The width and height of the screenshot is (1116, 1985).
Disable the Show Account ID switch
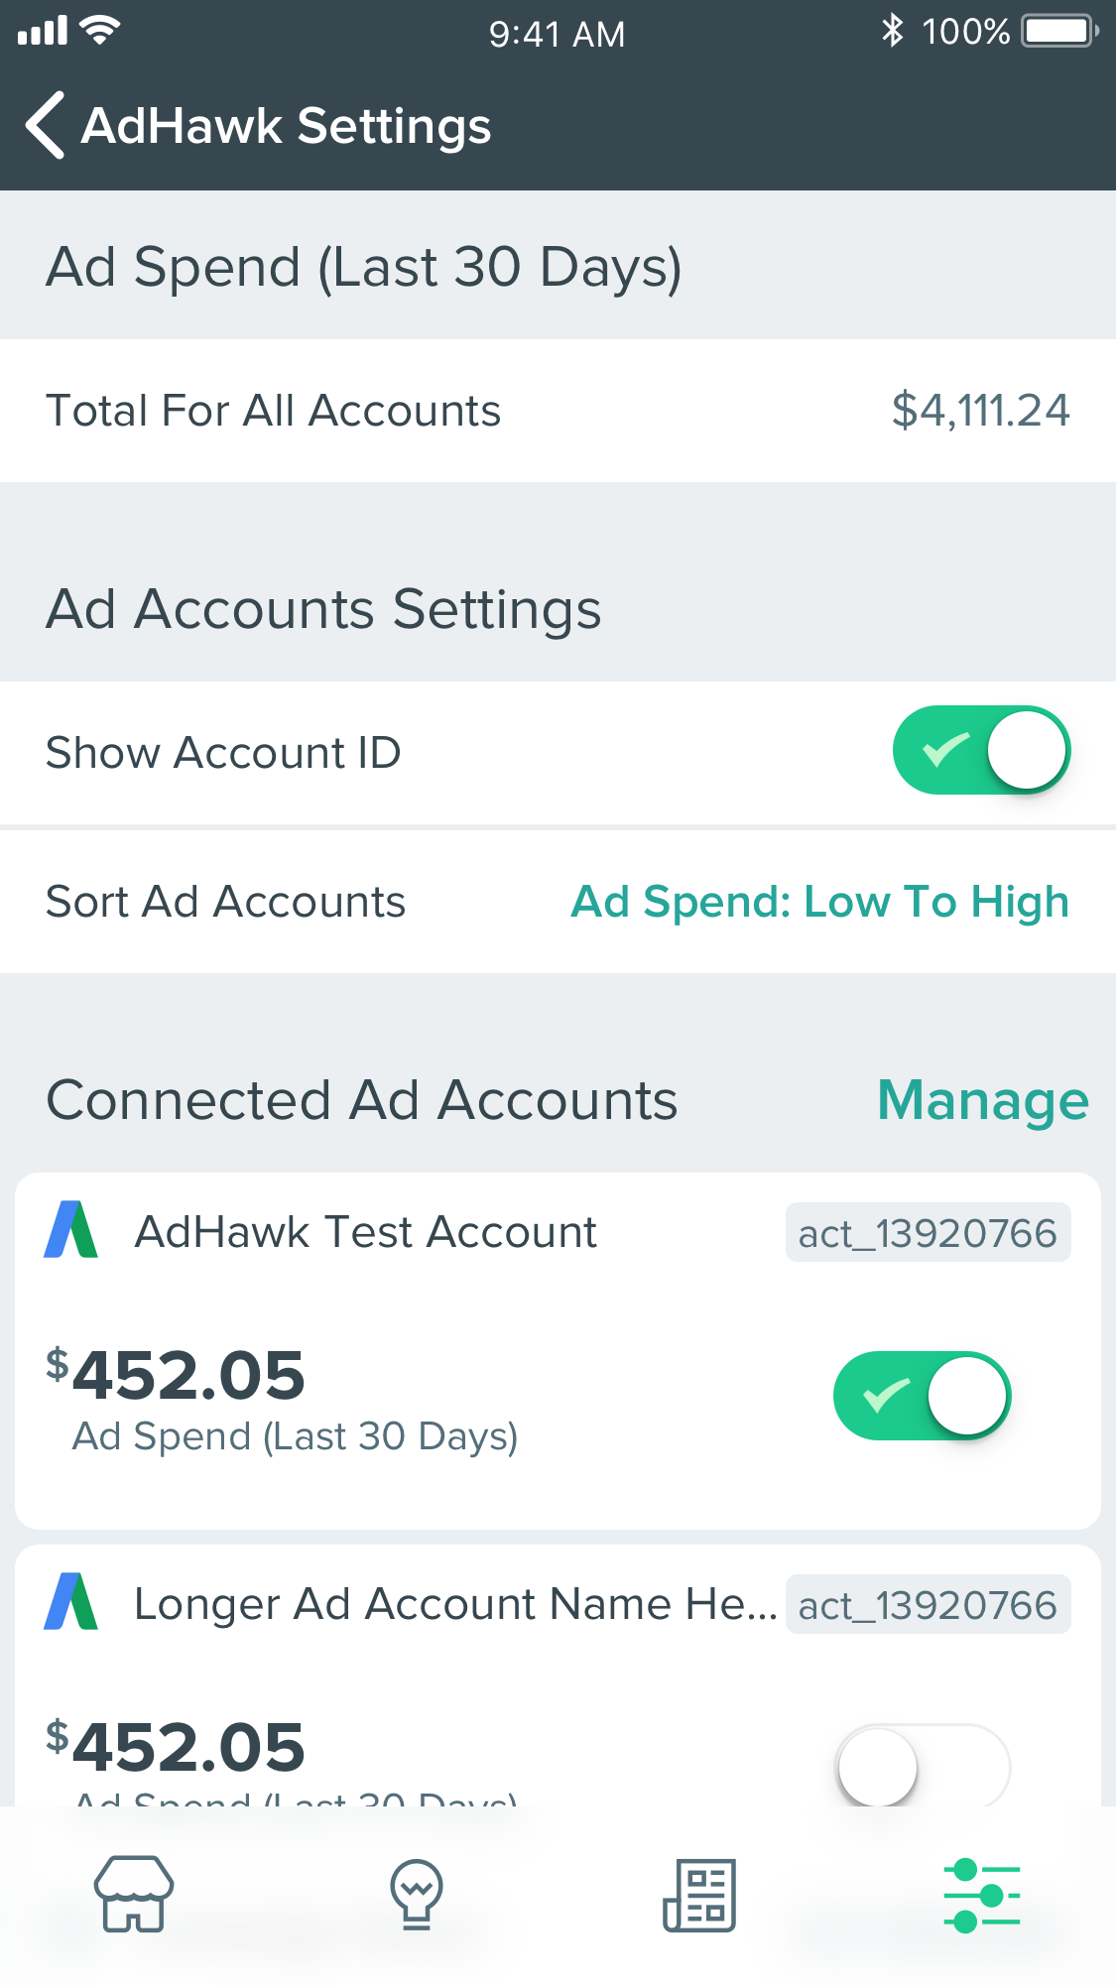pos(981,750)
